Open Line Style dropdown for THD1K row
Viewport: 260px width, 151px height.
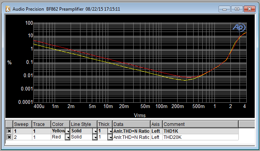tap(95, 131)
